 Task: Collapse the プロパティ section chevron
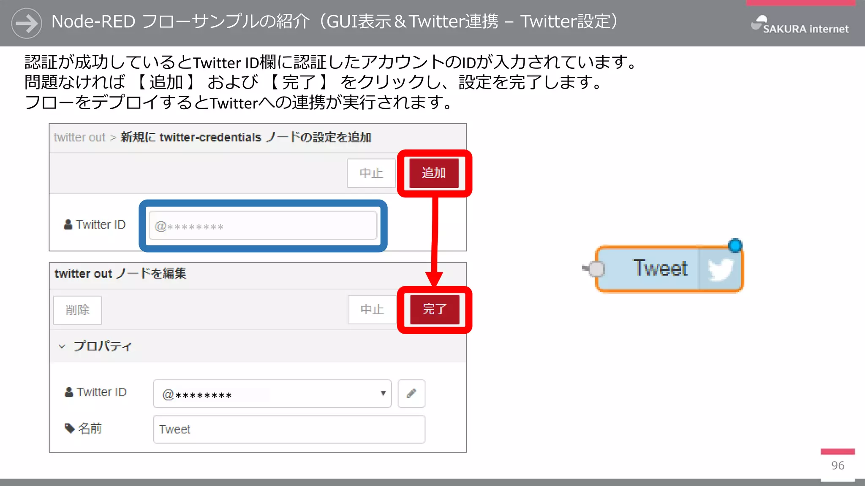62,346
